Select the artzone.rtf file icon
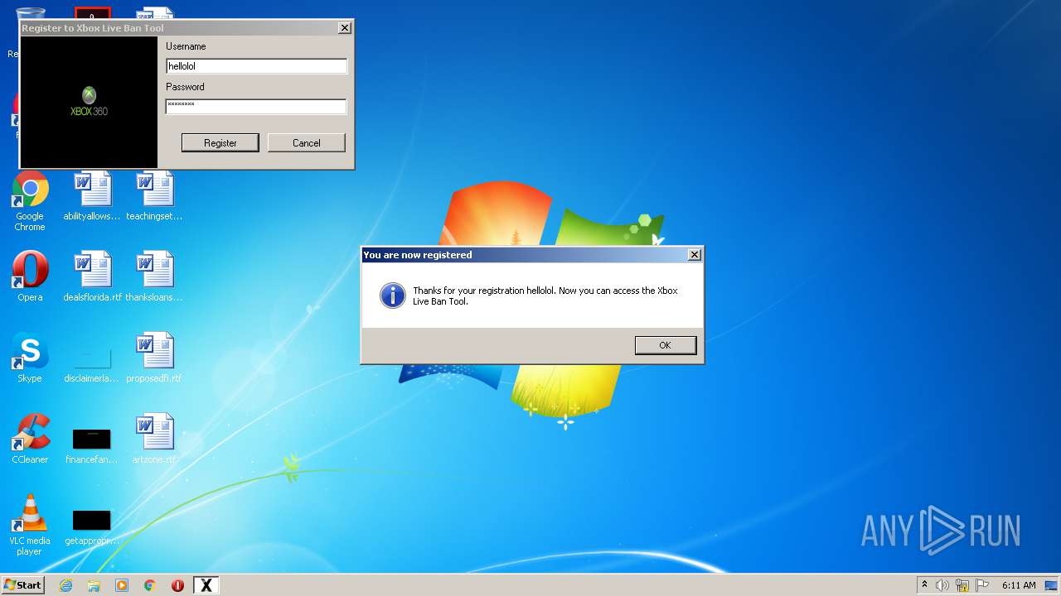 pyautogui.click(x=154, y=439)
